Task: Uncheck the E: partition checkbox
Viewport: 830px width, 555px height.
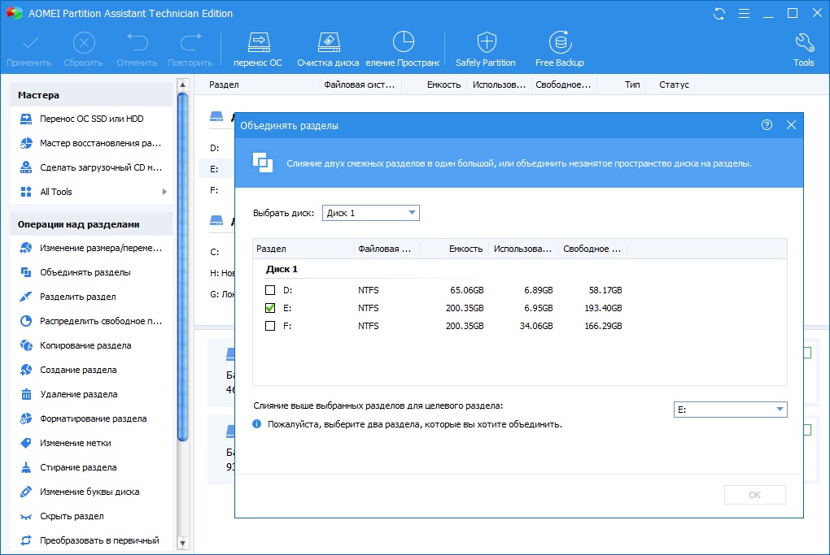Action: 270,308
